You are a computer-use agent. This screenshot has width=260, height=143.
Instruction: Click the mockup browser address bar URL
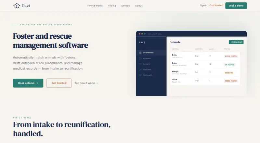tap(155, 34)
